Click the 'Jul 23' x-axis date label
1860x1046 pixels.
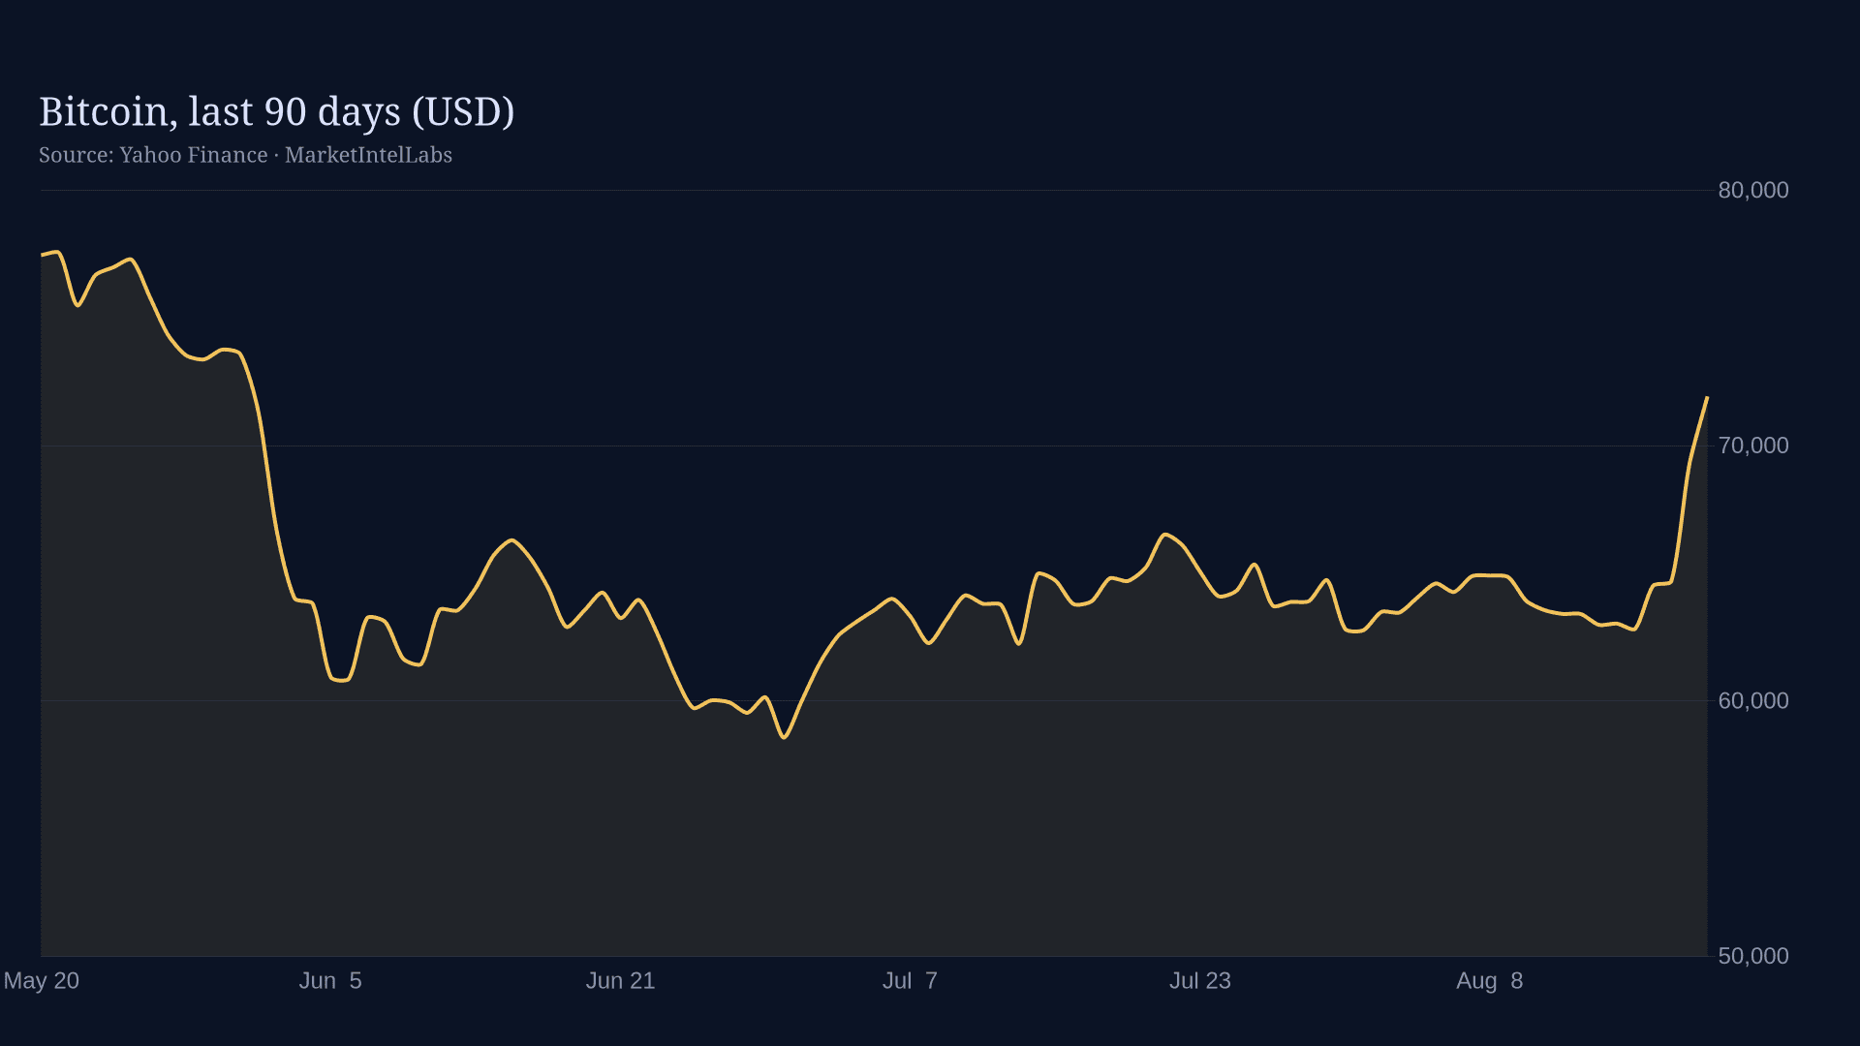tap(1199, 981)
